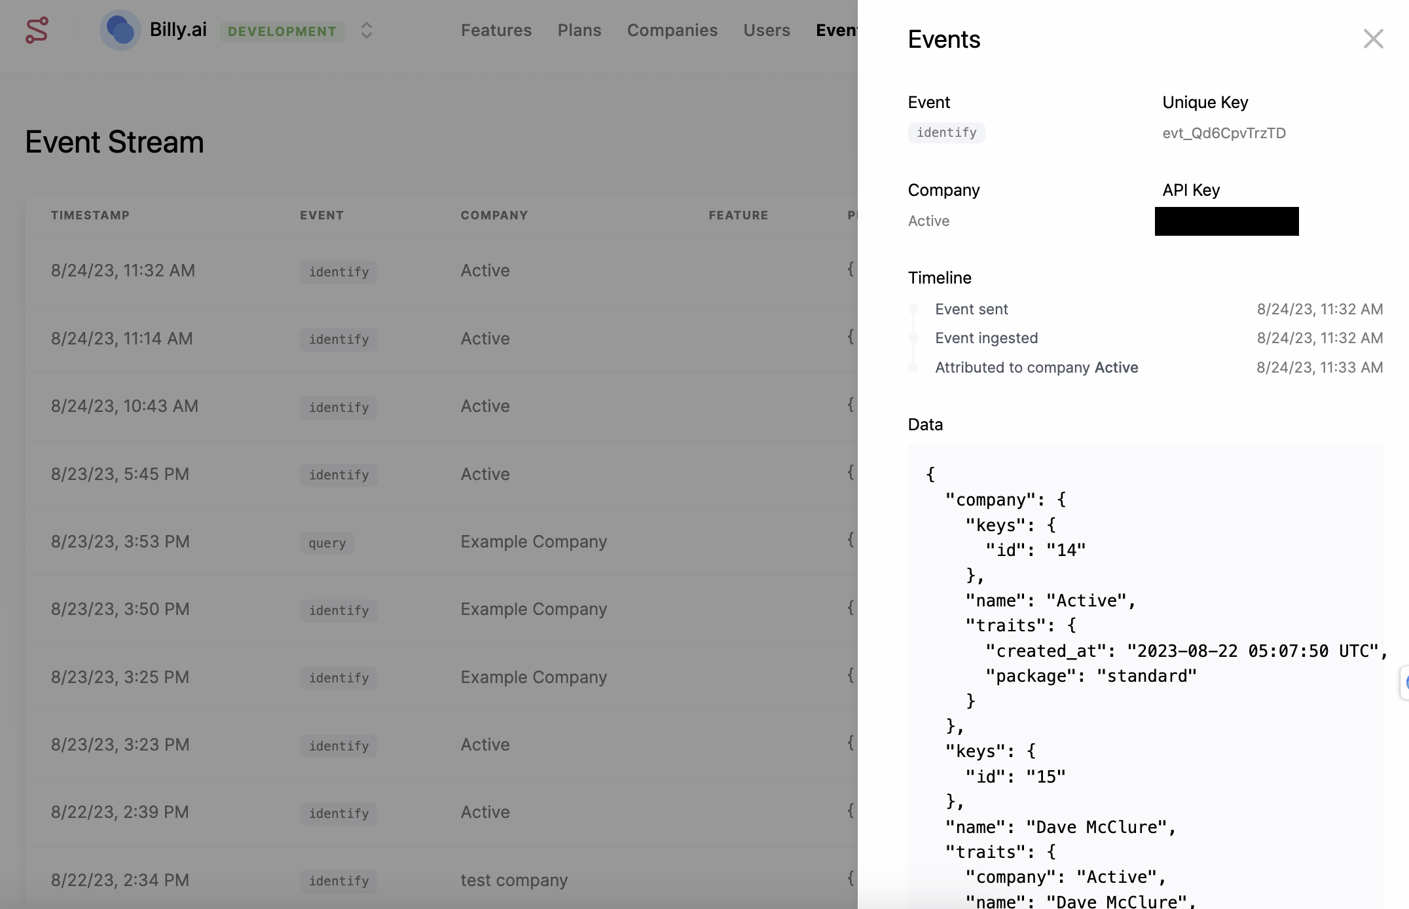
Task: Click the Billy.ai blue avatar icon
Action: (120, 30)
